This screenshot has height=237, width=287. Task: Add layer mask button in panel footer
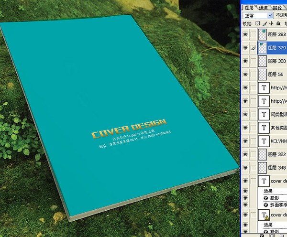[272, 236]
